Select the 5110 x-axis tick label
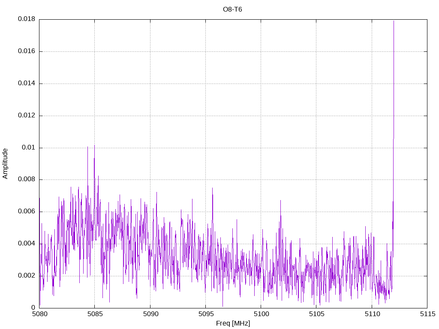This screenshot has height=329, width=439. point(372,314)
